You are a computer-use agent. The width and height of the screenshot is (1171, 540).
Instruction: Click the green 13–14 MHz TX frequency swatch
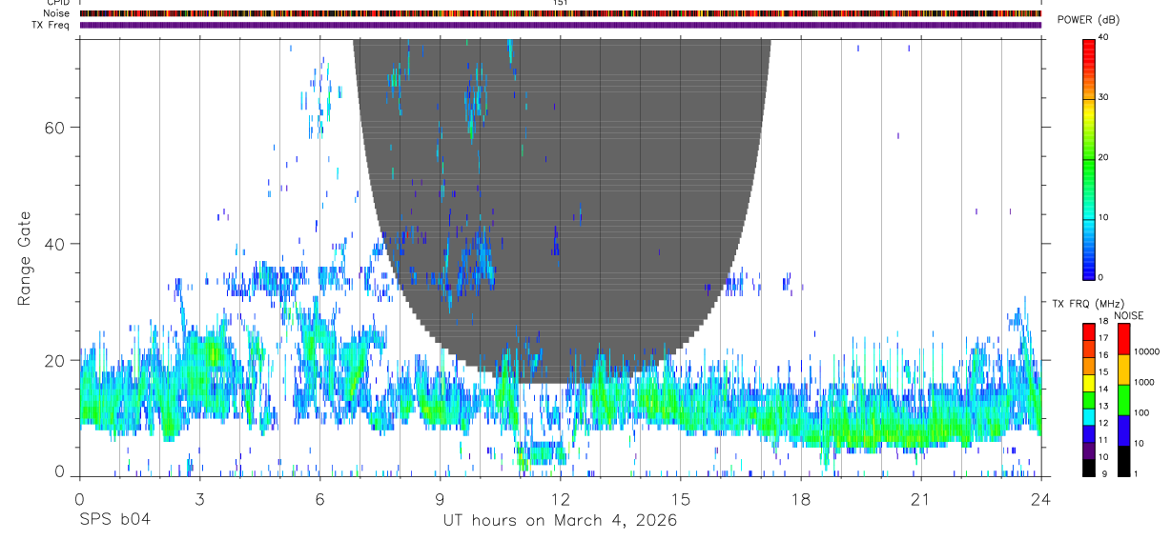click(1089, 400)
